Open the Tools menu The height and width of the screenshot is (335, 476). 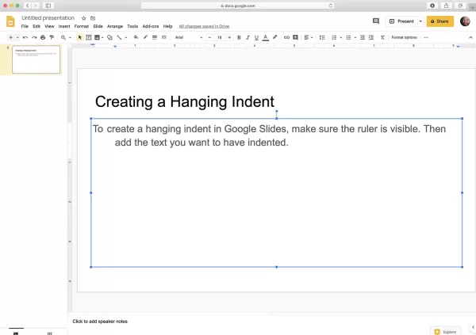point(132,26)
